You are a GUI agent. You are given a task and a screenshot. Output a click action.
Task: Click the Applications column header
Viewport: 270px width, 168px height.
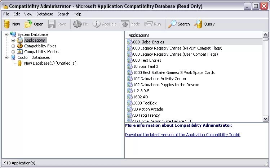[x=194, y=35]
